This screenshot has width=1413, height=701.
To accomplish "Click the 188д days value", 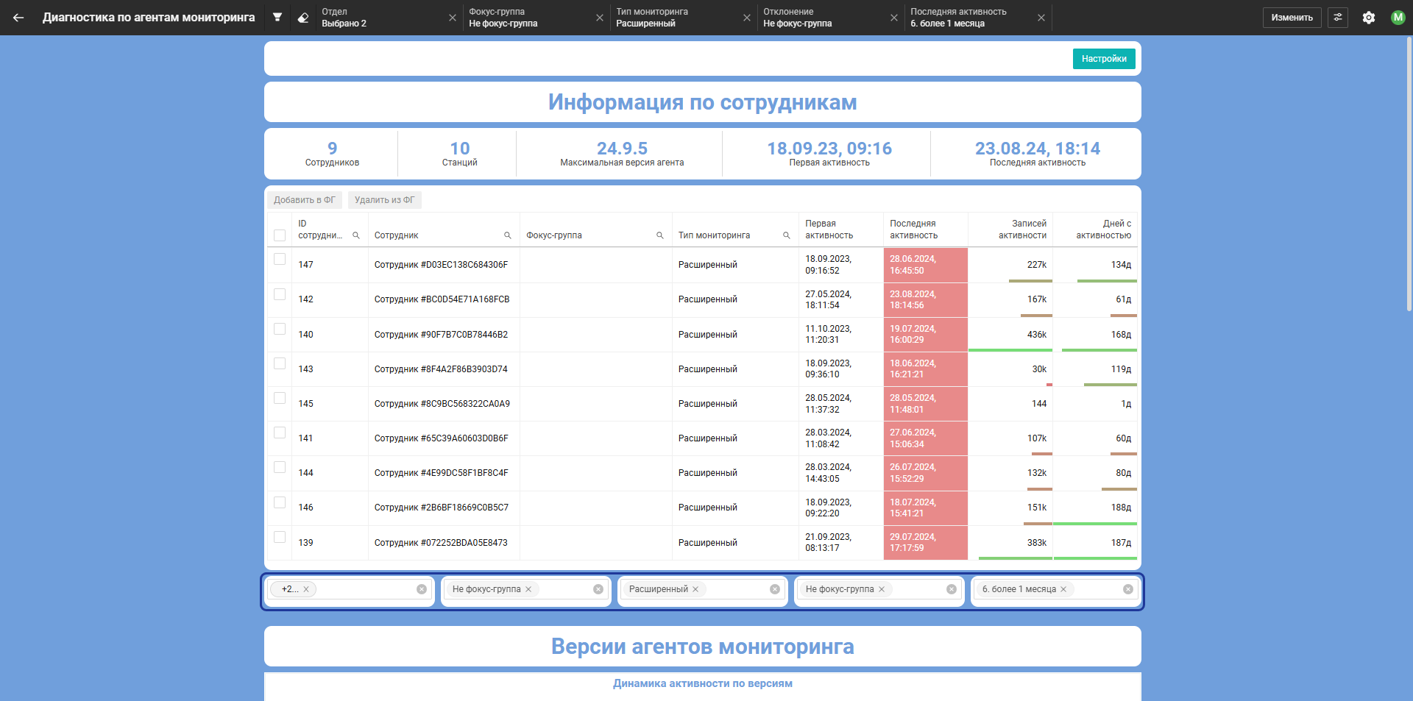I will coord(1121,508).
